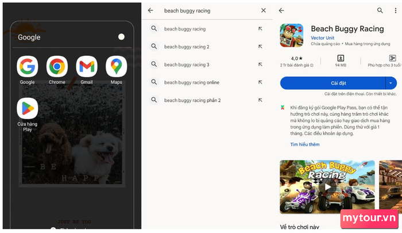Image resolution: width=402 pixels, height=233 pixels.
Task: Open the Tìm hiểu thêm link
Action: [305, 144]
